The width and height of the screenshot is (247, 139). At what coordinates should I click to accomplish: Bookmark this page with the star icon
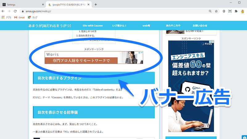(x=216, y=11)
